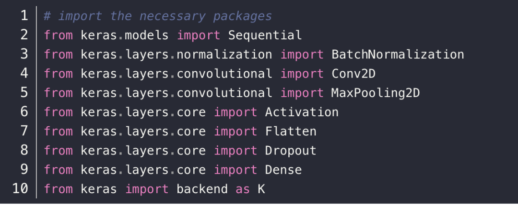Click the word Sequential on line 2
The height and width of the screenshot is (208, 518).
pyautogui.click(x=265, y=35)
